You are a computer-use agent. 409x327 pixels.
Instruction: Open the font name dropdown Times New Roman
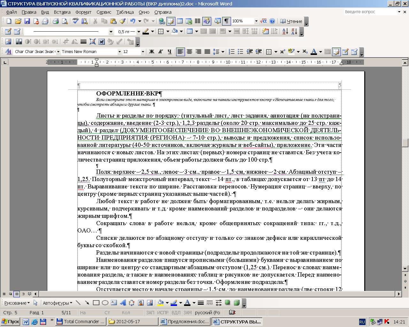pyautogui.click(x=120, y=52)
